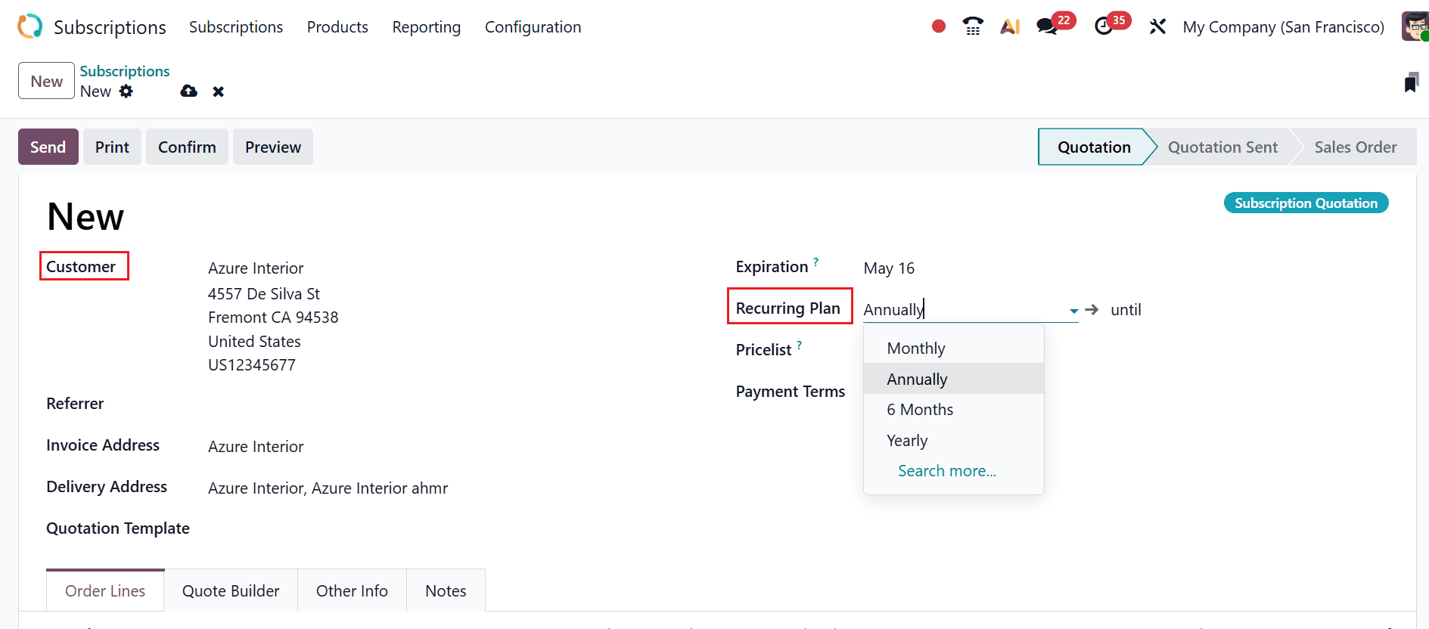Select the Quotation Sent status stage
This screenshot has width=1429, height=629.
click(1222, 147)
